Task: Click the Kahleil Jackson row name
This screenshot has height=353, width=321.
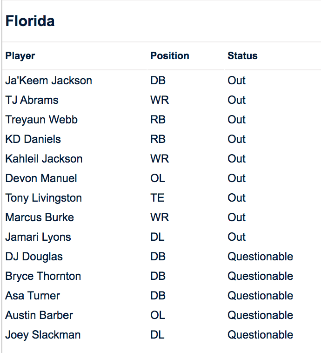Action: [x=44, y=159]
